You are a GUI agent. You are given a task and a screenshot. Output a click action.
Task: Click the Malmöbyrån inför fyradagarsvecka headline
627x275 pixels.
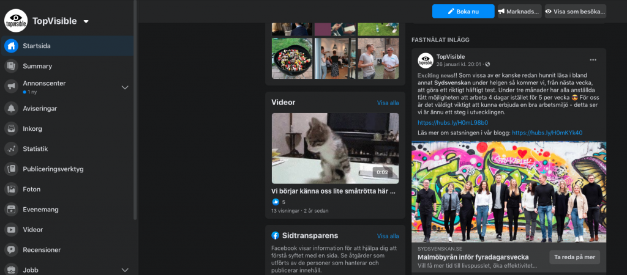[473, 257]
